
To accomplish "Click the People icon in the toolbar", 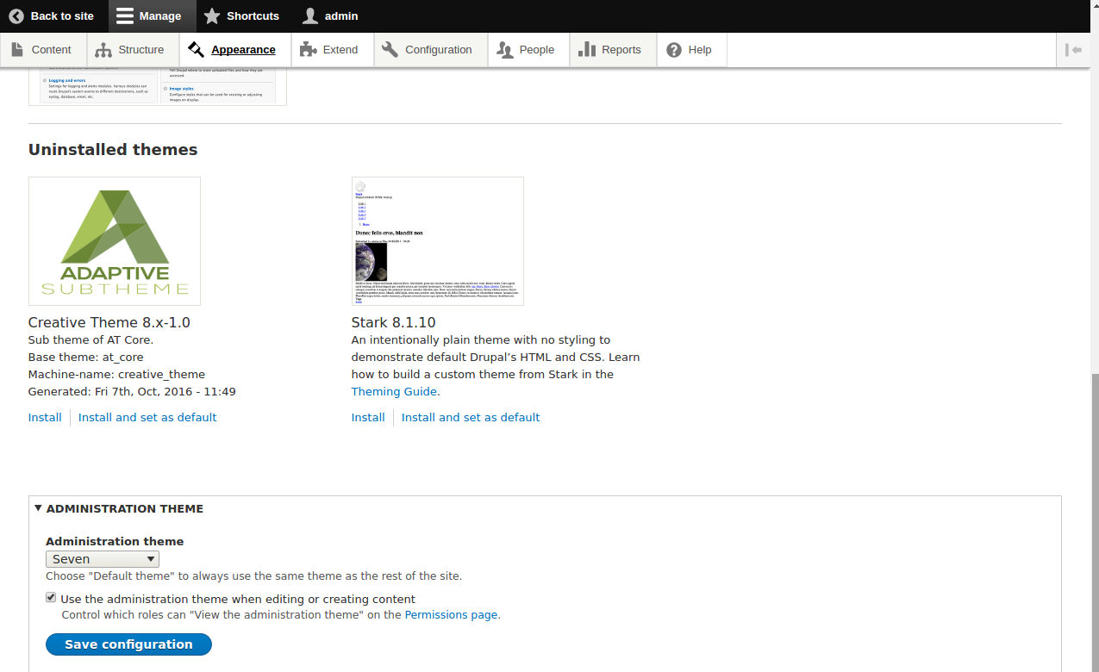I will click(x=504, y=50).
